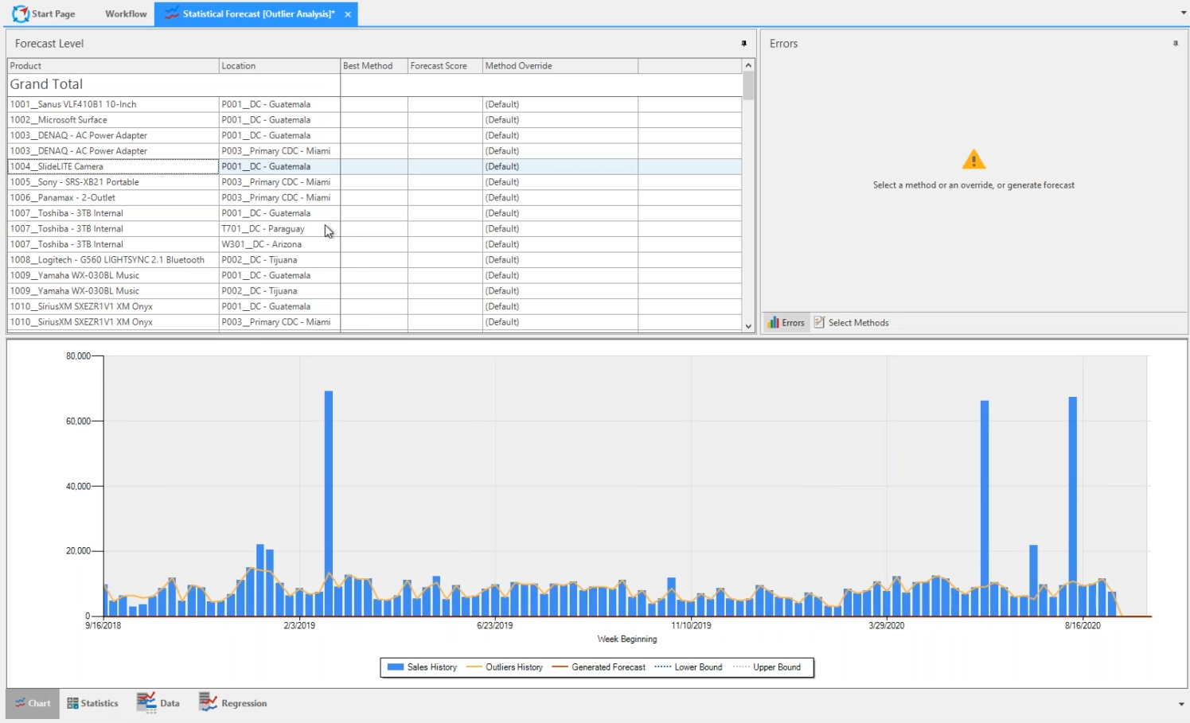Open Method Override for 1001__Sanus row

(x=560, y=104)
